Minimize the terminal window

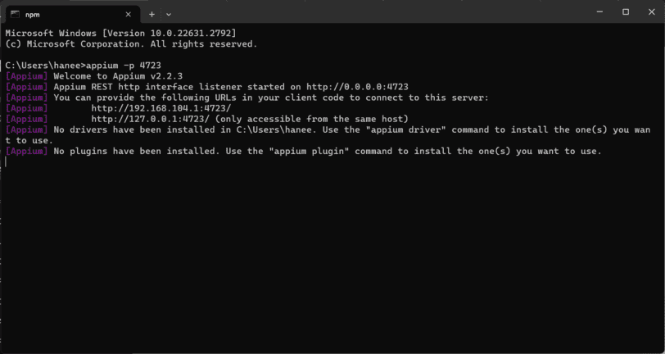tap(599, 12)
